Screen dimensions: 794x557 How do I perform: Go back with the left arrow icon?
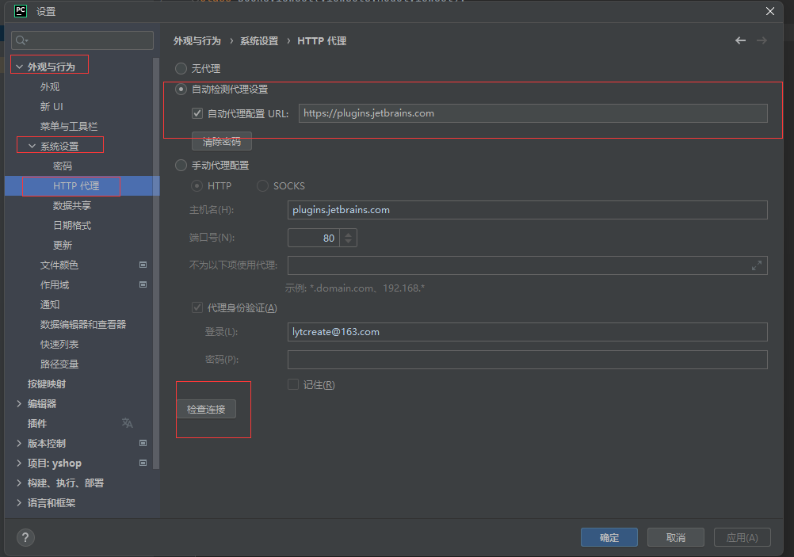coord(740,40)
